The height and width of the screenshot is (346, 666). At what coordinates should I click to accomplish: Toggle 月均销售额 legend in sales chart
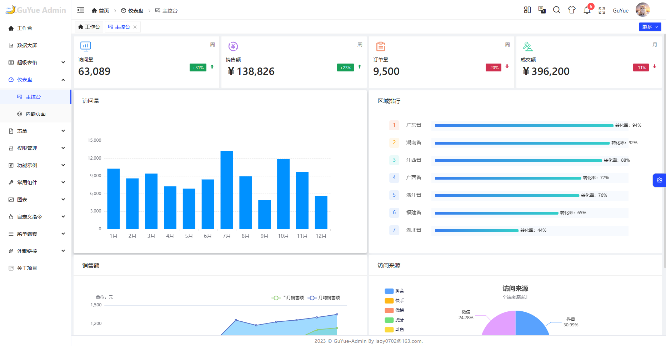[x=324, y=298]
